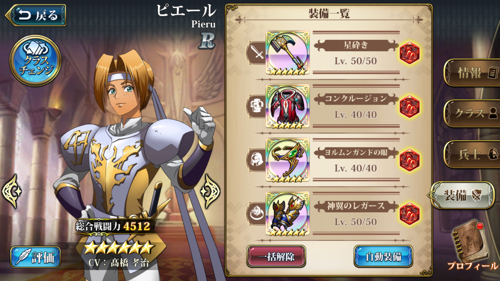Switch to next character with right arrow
This screenshot has width=500, height=281.
point(211,191)
